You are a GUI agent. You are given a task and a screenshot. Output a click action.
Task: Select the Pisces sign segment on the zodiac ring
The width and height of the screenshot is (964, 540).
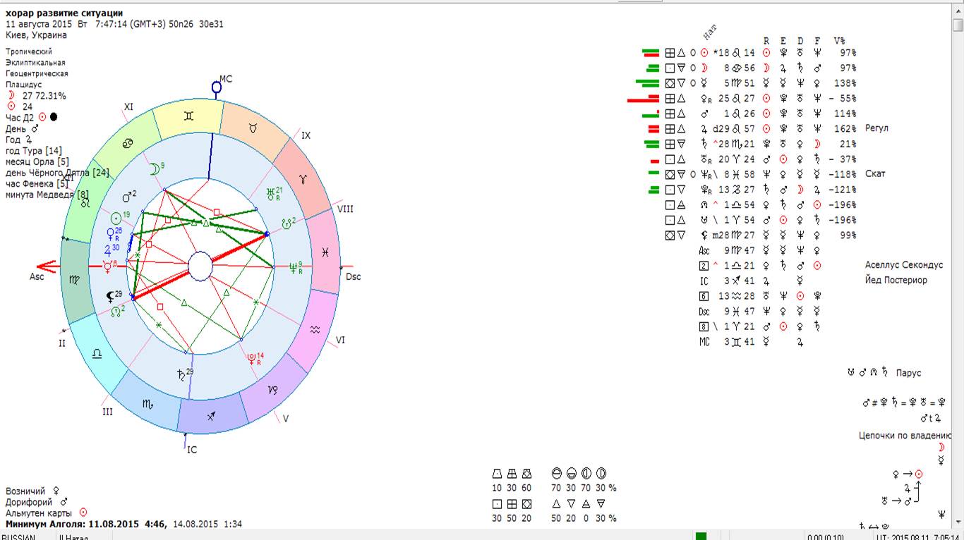pyautogui.click(x=327, y=252)
